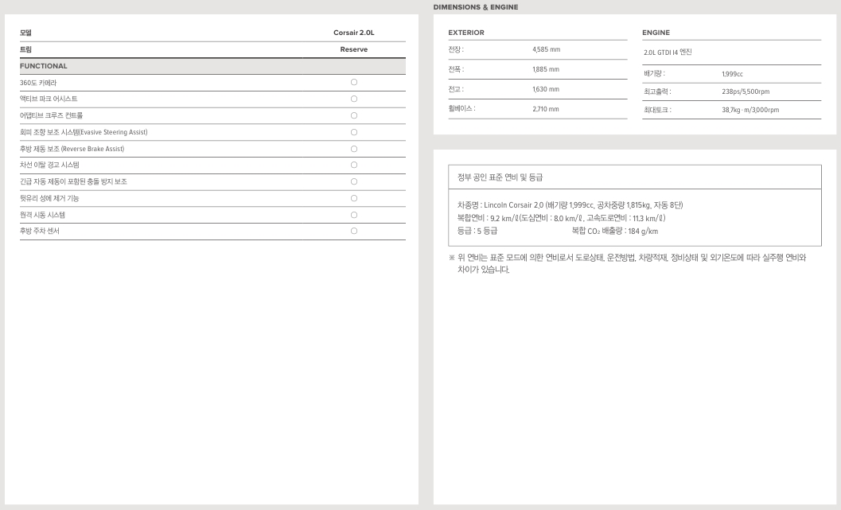
Task: Click the ENGINE section heading
Action: [x=656, y=33]
